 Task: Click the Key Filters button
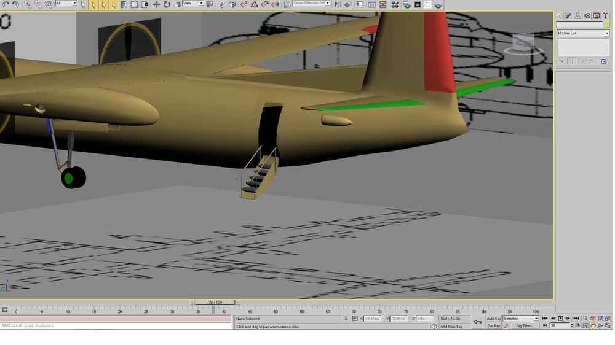pyautogui.click(x=525, y=326)
